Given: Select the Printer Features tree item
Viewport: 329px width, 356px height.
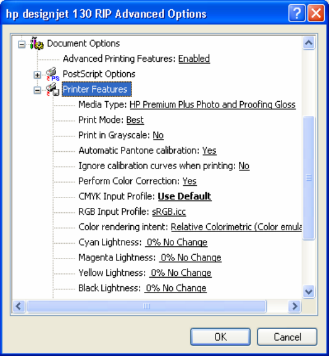Looking at the screenshot, I should tap(96, 89).
